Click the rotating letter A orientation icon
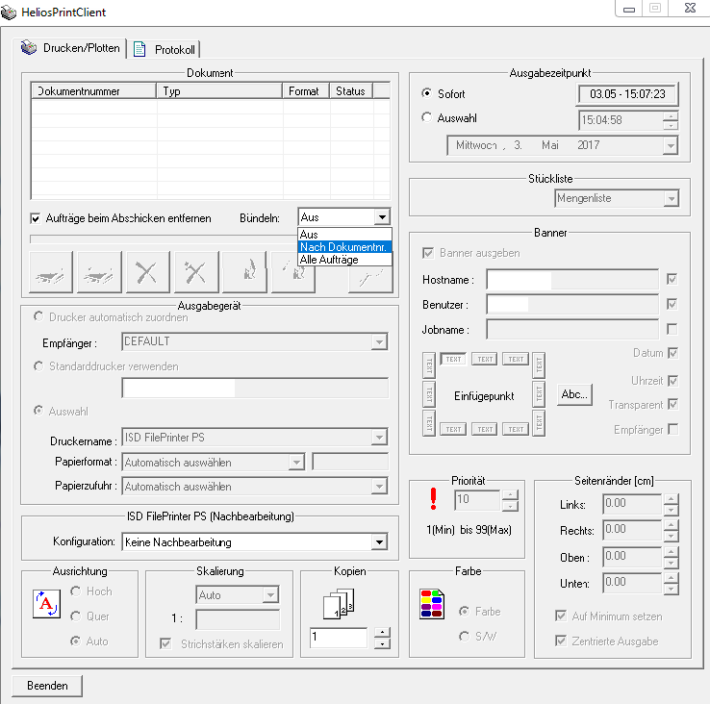Viewport: 710px width, 704px height. pyautogui.click(x=46, y=603)
